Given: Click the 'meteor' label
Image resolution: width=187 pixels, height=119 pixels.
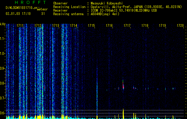Looking at the screenshot, I should [42, 9].
